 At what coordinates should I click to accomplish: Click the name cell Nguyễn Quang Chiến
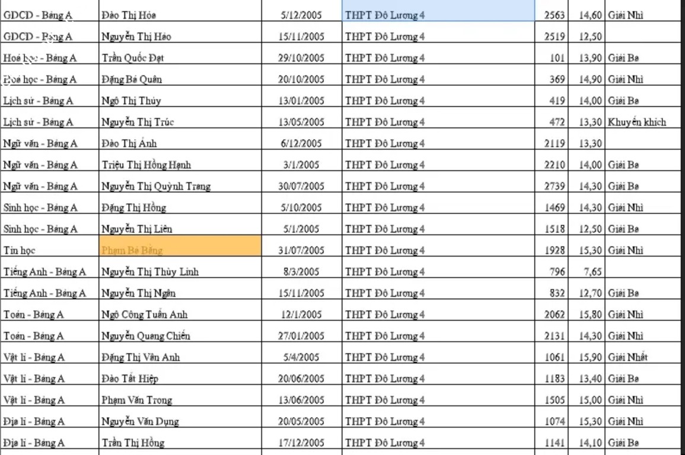click(181, 336)
